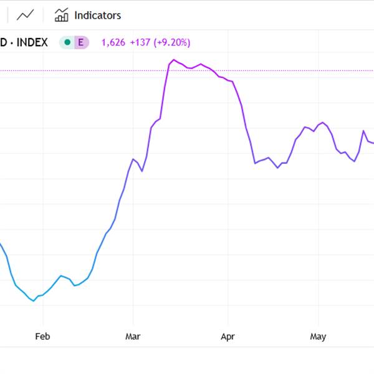Click the green market status dot
Screen dimensions: 374x374
click(67, 42)
